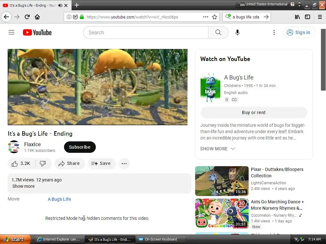Go to the YouTube home logo
This screenshot has height=244, width=326.
click(37, 32)
